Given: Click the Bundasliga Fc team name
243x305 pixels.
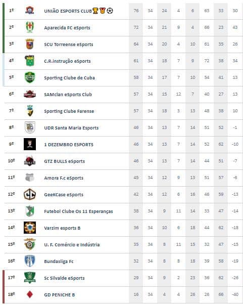Looking at the screenshot, I should pos(59,261).
